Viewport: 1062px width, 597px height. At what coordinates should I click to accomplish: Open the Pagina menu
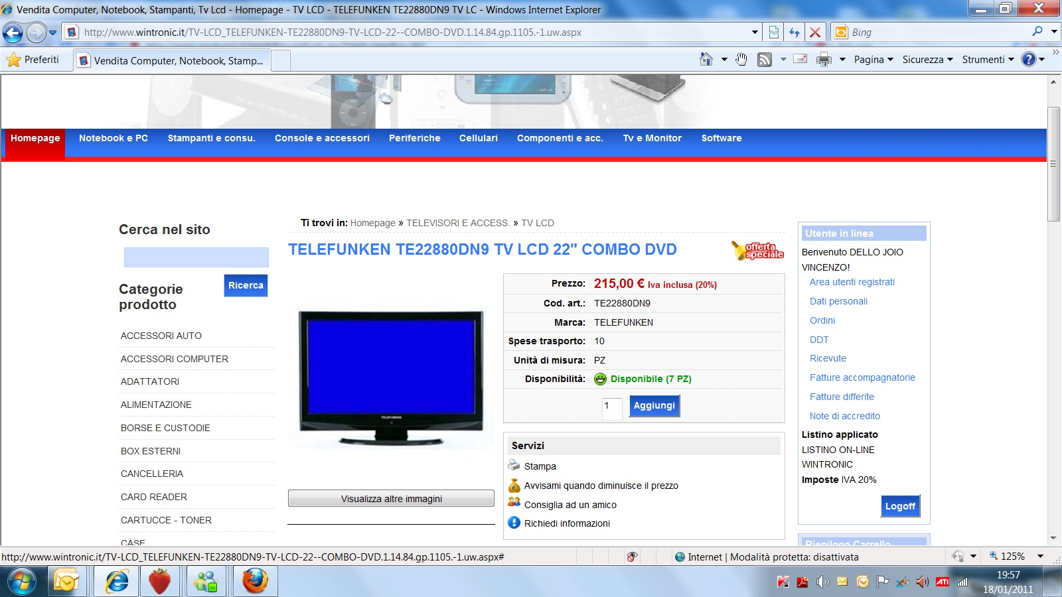point(873,59)
